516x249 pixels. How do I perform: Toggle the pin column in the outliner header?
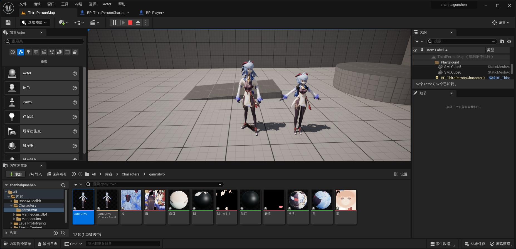click(x=422, y=50)
